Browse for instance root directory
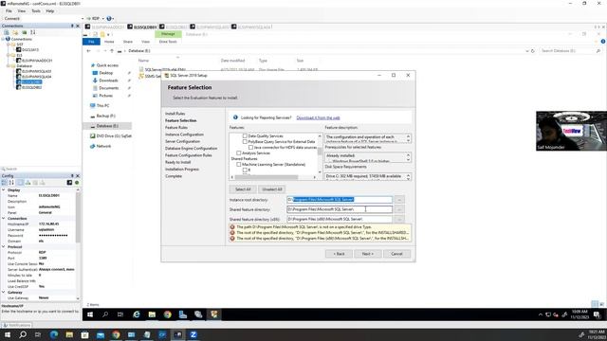Viewport: 607px width, 341px height. 399,200
